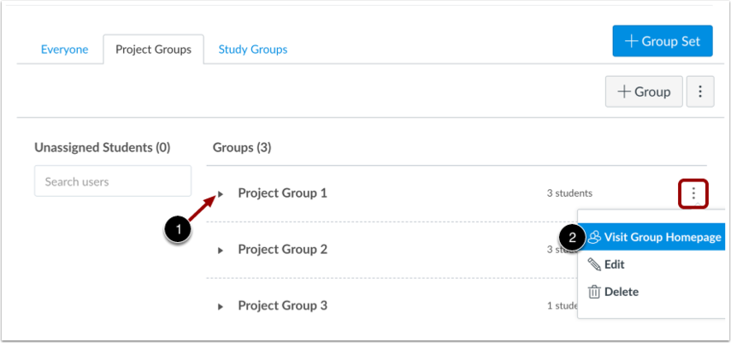
Task: Click the Project Group 2 name
Action: pyautogui.click(x=282, y=250)
